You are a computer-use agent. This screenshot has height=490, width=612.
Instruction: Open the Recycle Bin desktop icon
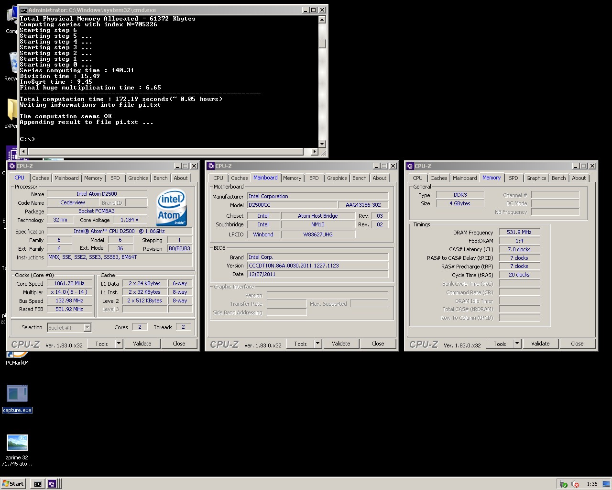click(x=12, y=66)
